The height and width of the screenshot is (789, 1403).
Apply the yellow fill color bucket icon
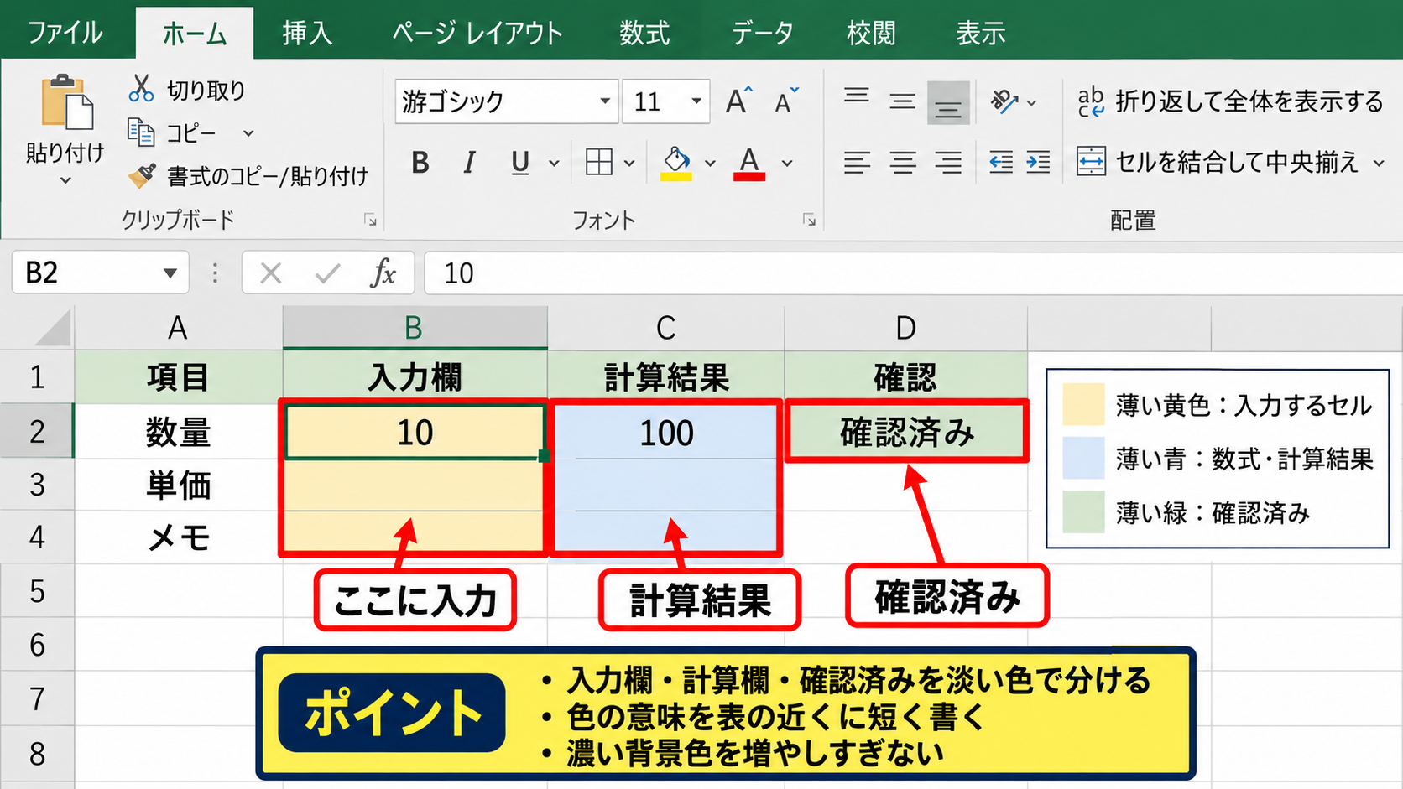(676, 164)
